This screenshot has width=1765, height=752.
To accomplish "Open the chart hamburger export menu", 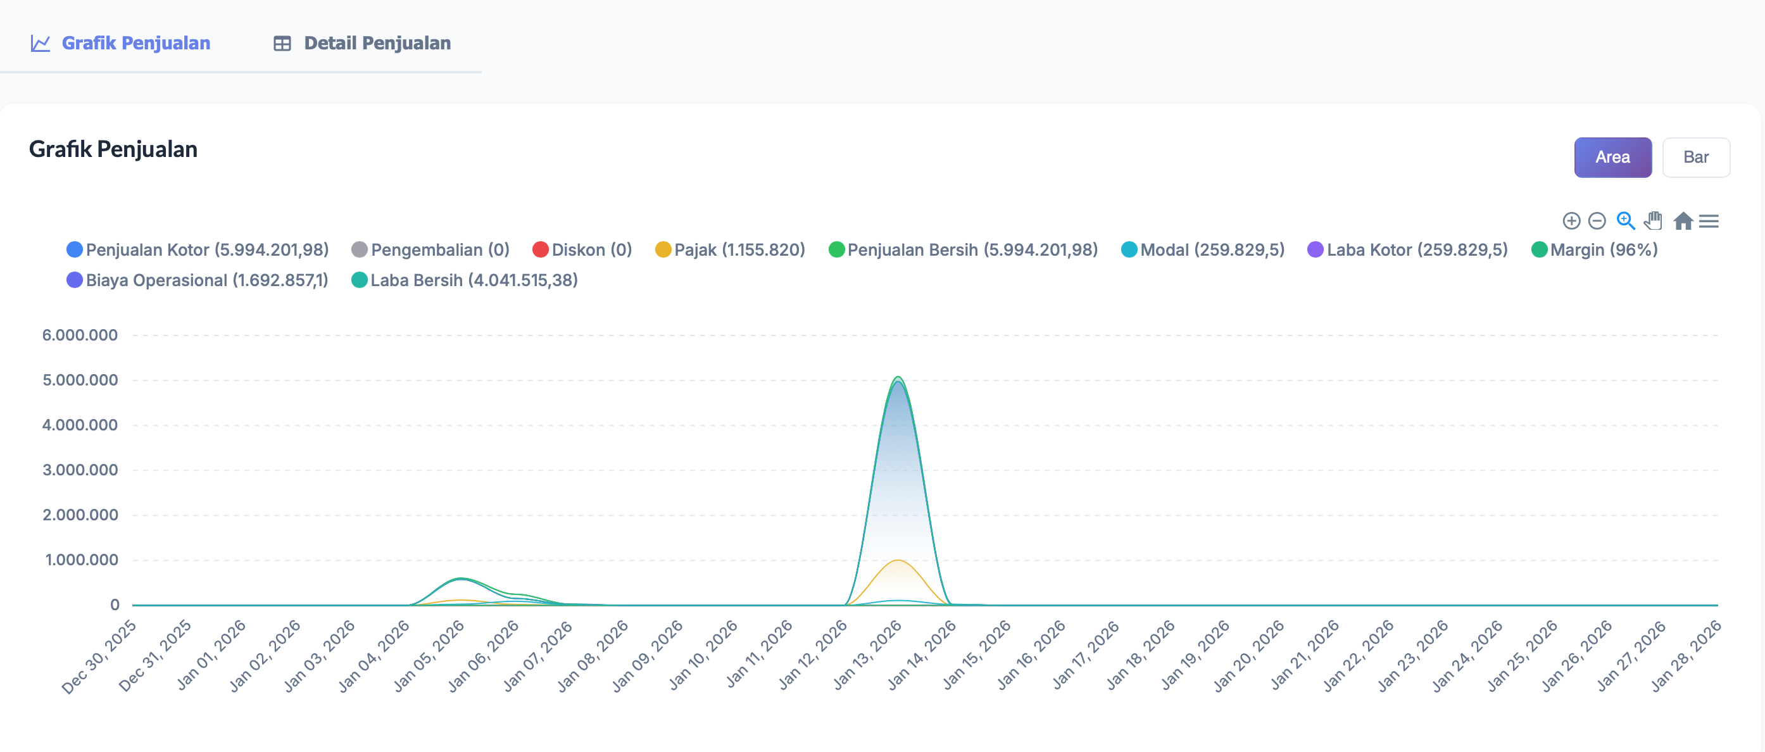I will (1709, 220).
